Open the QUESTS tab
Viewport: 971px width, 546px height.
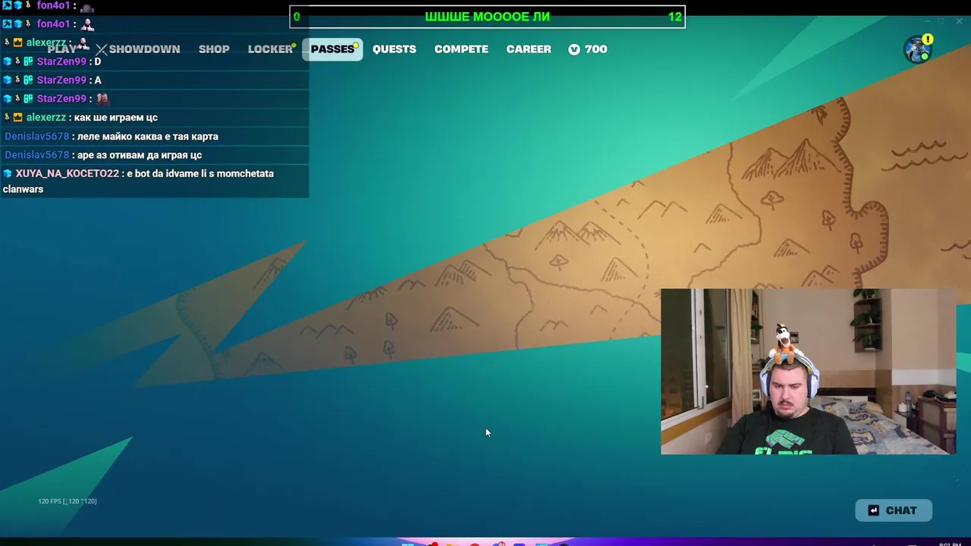[394, 49]
